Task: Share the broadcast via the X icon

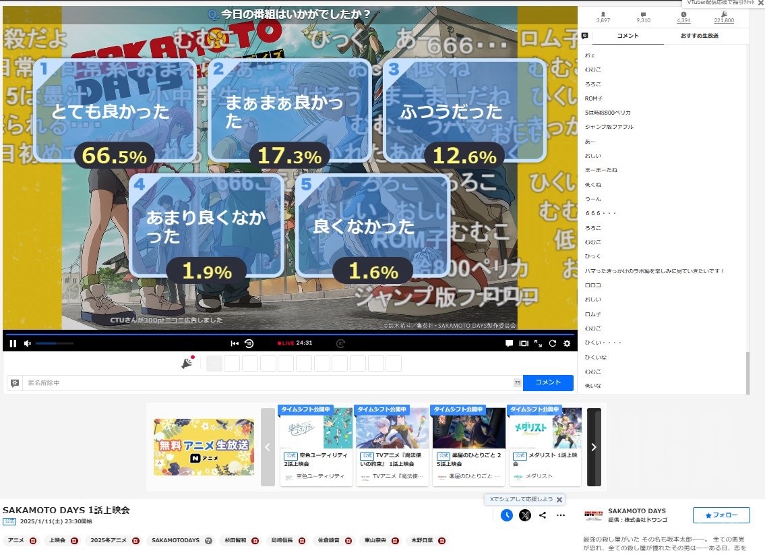Action: point(524,515)
